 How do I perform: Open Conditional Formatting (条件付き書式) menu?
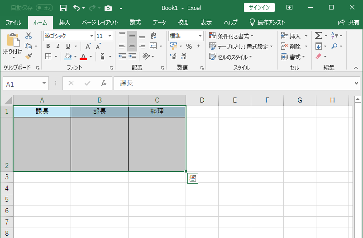(231, 36)
